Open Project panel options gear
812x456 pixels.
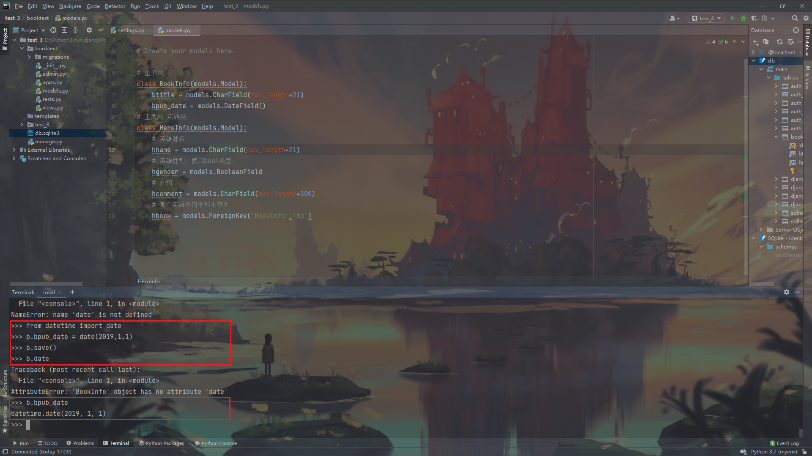pos(89,30)
